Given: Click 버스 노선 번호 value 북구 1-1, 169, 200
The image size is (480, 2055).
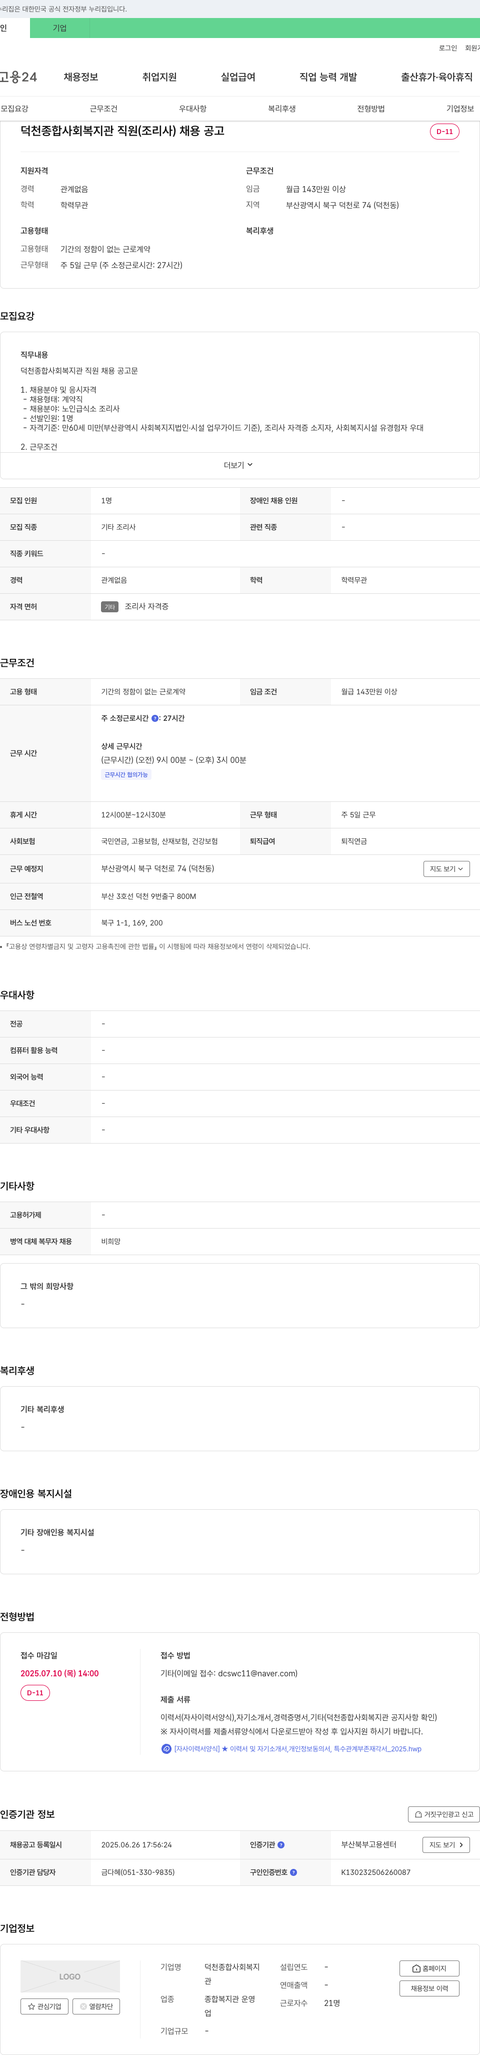Looking at the screenshot, I should 131,922.
